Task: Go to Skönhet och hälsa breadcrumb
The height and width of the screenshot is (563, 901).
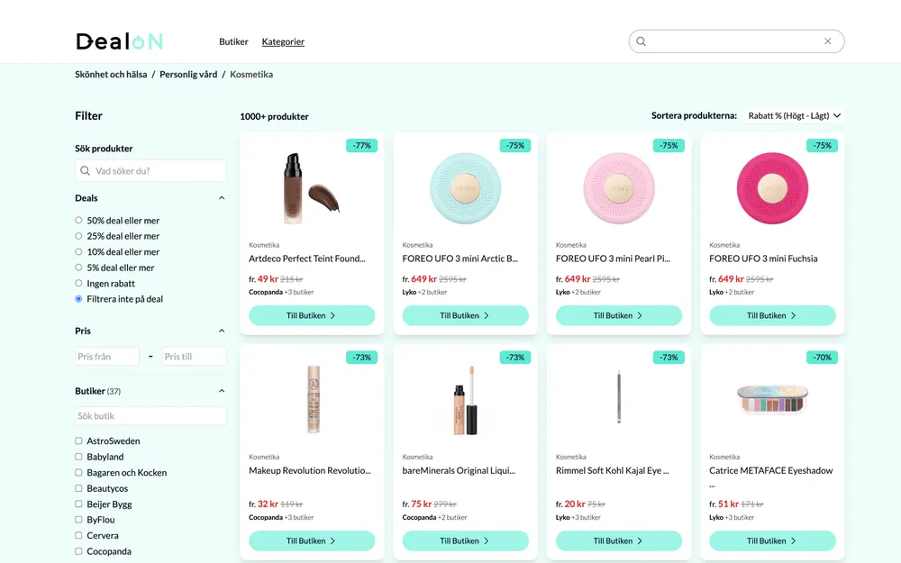Action: tap(111, 74)
